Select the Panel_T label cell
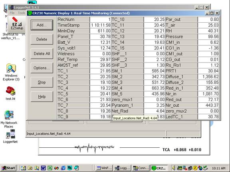Screen dimensions: 230x172 pyautogui.click(x=73, y=37)
